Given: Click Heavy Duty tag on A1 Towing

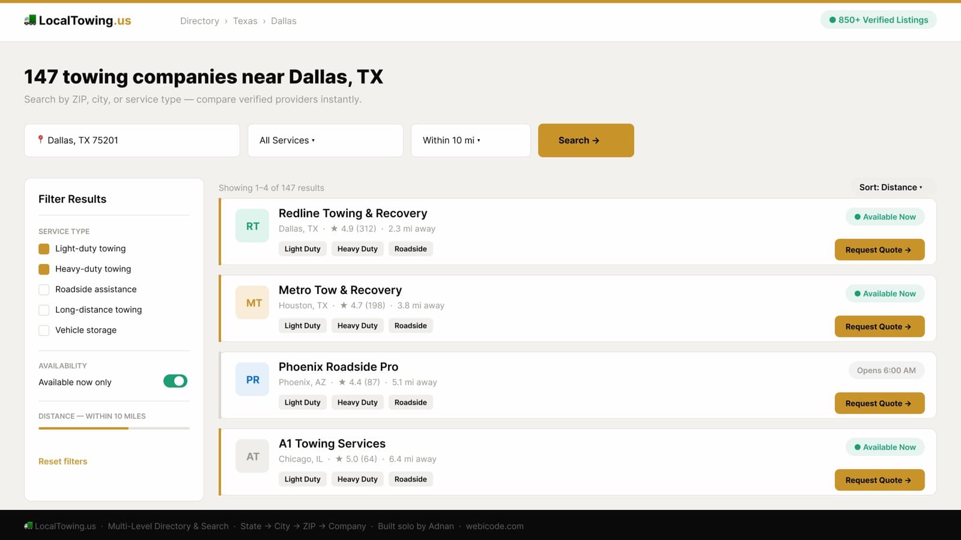Looking at the screenshot, I should pos(357,479).
